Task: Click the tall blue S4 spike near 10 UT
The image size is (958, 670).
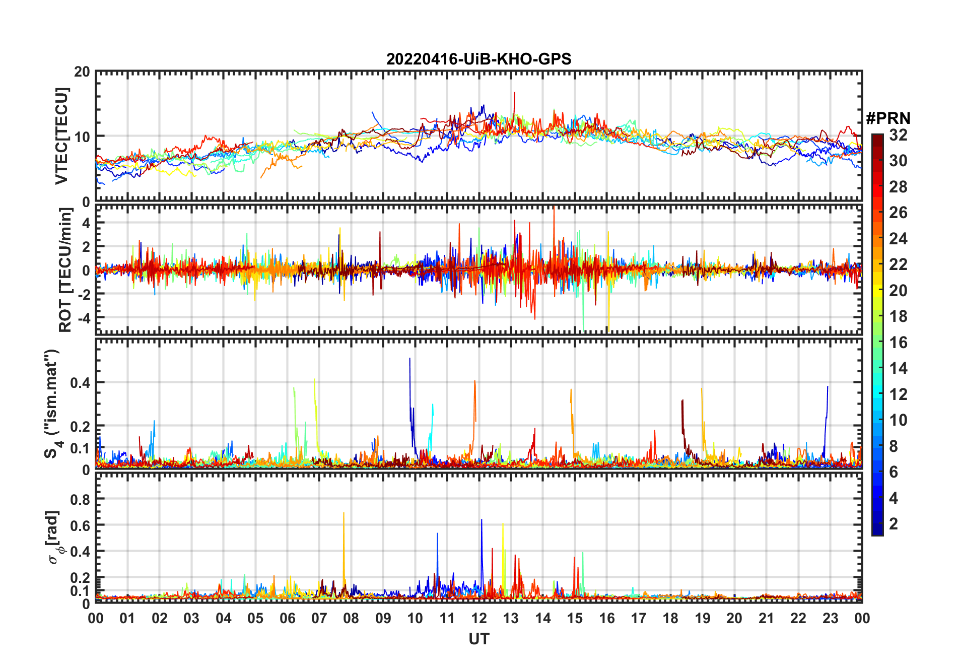Action: pyautogui.click(x=410, y=393)
